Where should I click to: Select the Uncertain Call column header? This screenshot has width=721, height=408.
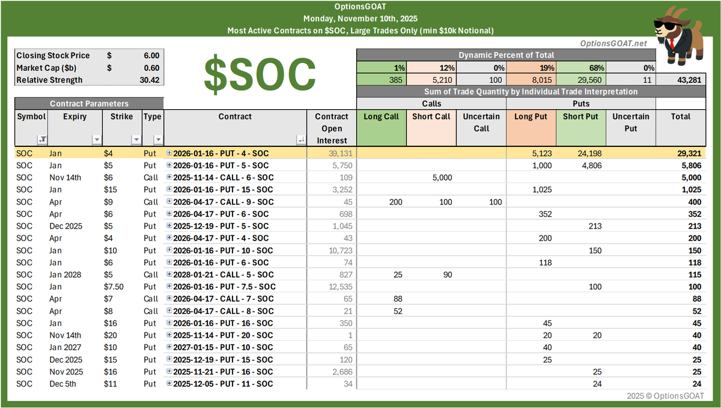click(481, 128)
